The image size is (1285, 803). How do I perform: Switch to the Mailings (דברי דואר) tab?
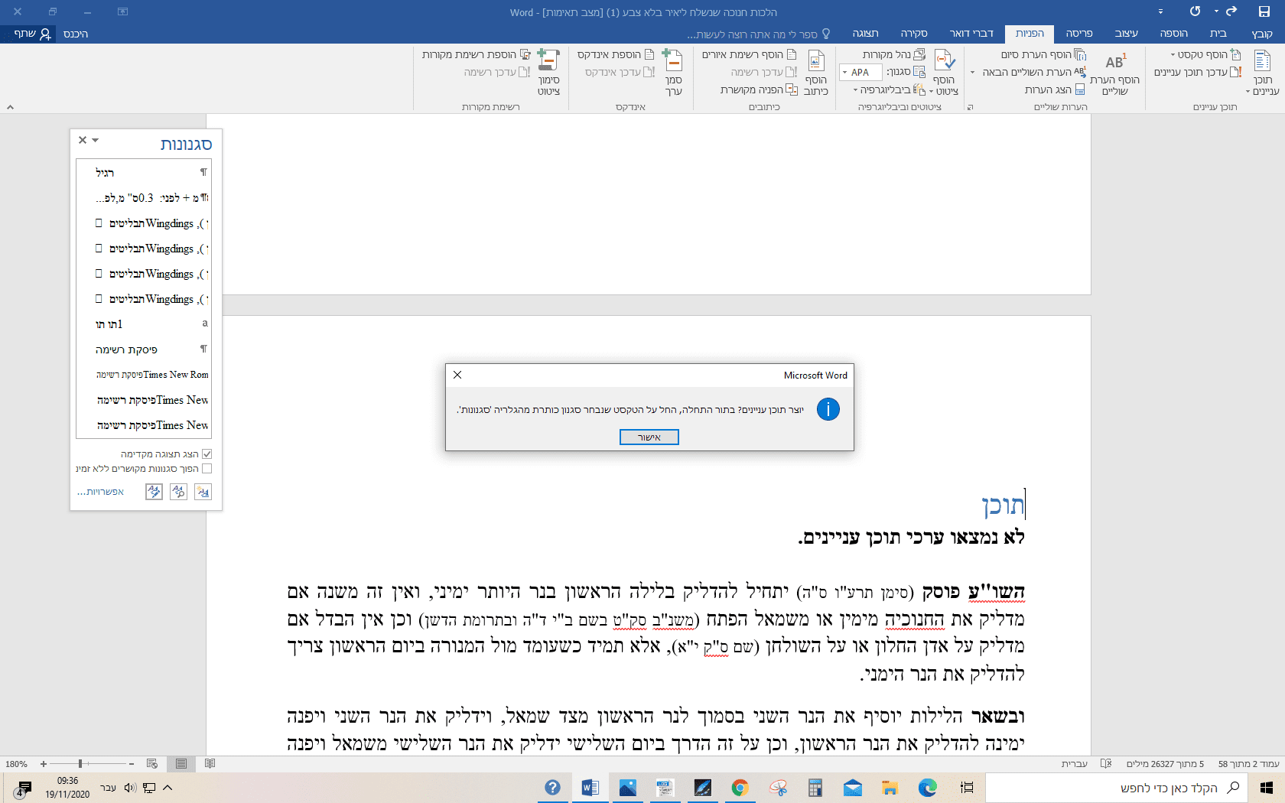point(971,34)
